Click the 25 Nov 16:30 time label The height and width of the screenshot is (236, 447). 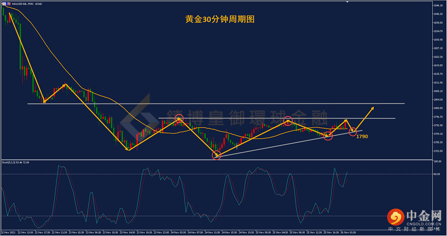331,233
